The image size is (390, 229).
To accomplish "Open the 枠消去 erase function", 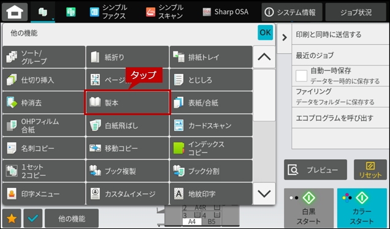I will 44,102.
